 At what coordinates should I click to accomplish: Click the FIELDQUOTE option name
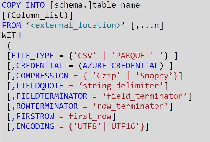(40, 86)
